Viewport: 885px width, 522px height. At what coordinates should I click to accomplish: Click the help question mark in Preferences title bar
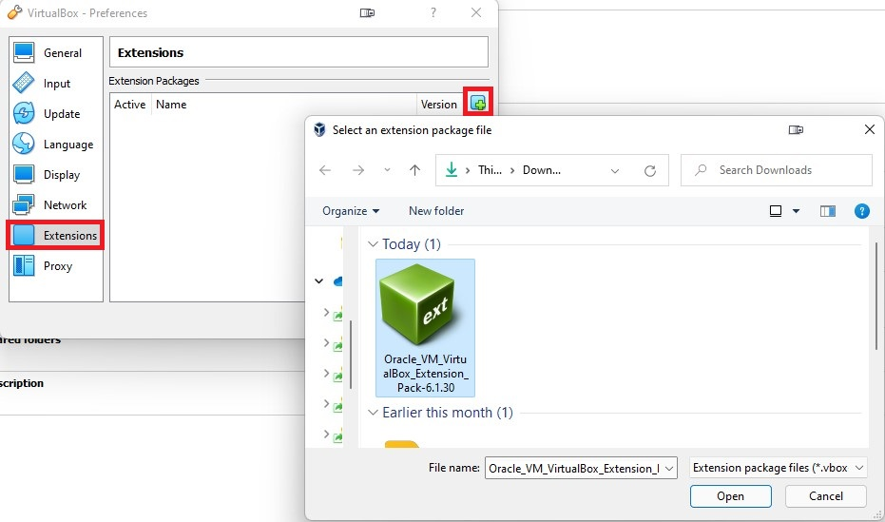(x=433, y=12)
